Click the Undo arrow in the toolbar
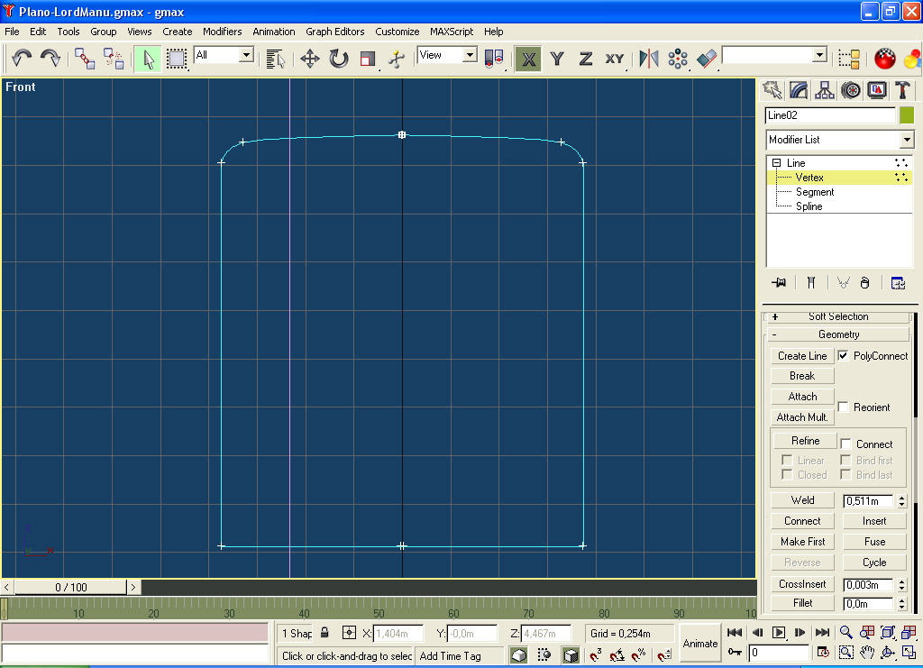This screenshot has width=923, height=668. pyautogui.click(x=22, y=59)
